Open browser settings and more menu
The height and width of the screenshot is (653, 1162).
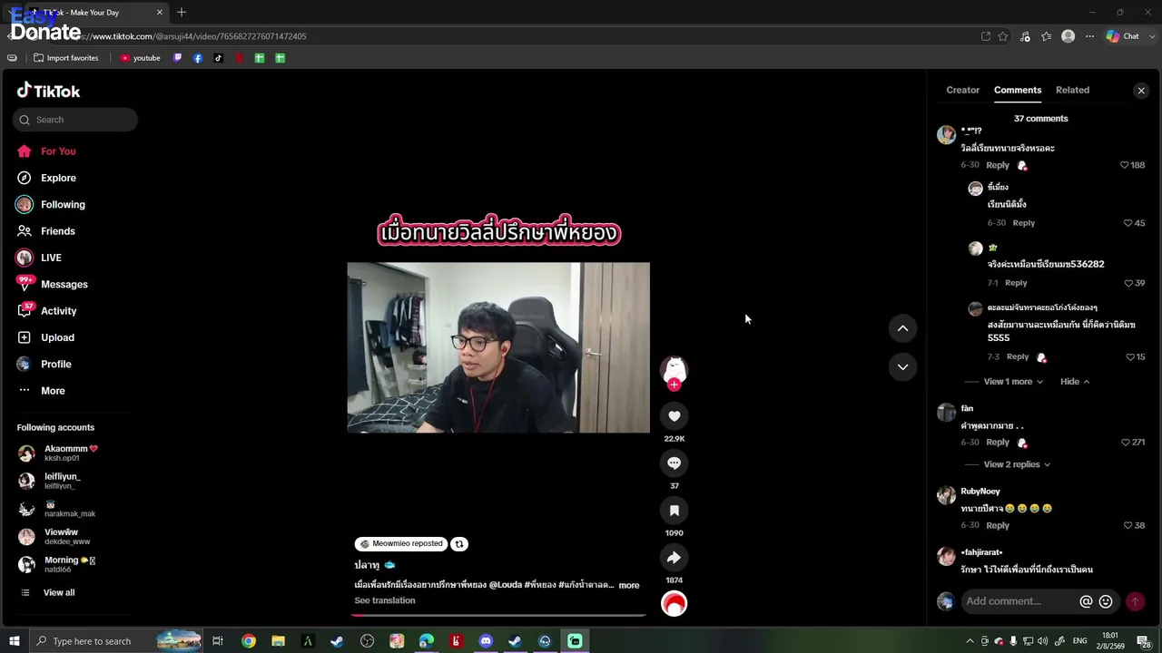1089,36
